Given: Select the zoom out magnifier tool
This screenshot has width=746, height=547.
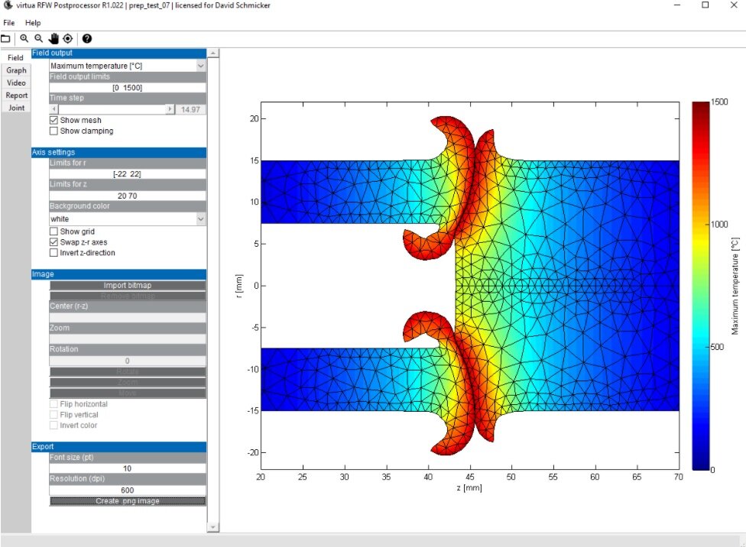Looking at the screenshot, I should click(38, 38).
